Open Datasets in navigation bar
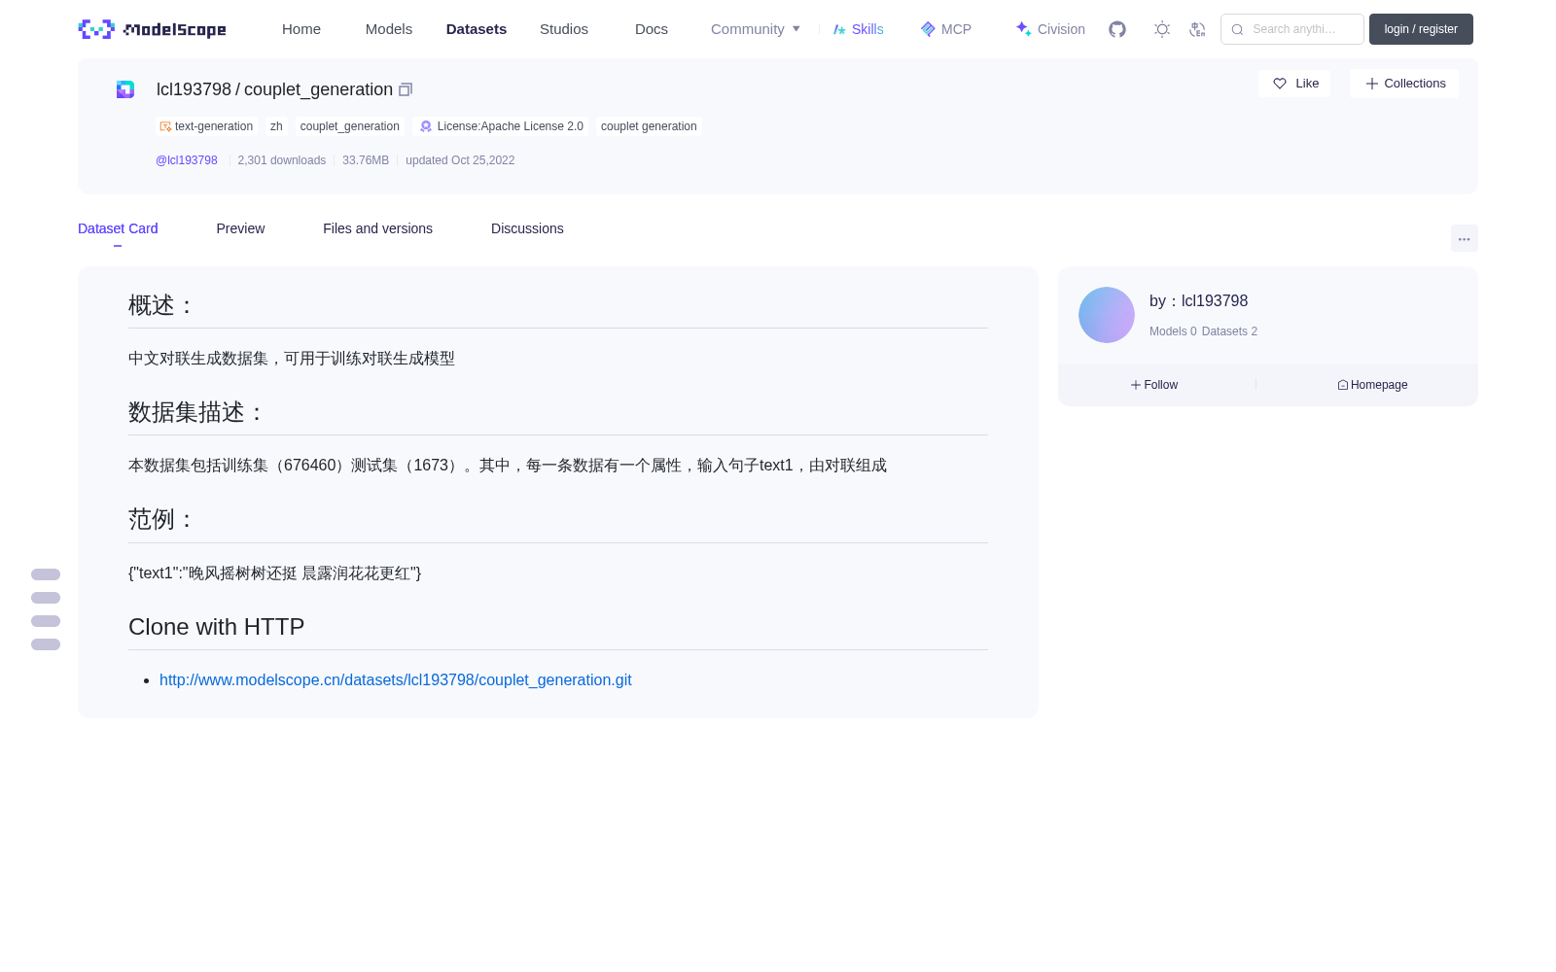Viewport: 1556px width, 972px height. click(477, 29)
